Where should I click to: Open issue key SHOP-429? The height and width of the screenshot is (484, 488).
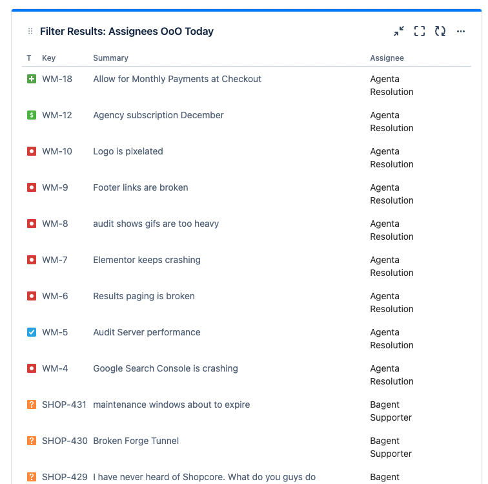[x=65, y=476]
